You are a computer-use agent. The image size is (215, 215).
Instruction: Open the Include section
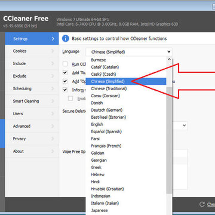tap(32, 63)
